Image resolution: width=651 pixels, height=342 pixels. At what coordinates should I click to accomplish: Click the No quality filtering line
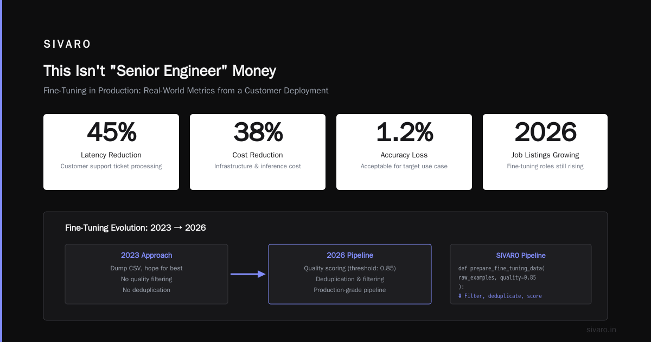click(x=146, y=279)
